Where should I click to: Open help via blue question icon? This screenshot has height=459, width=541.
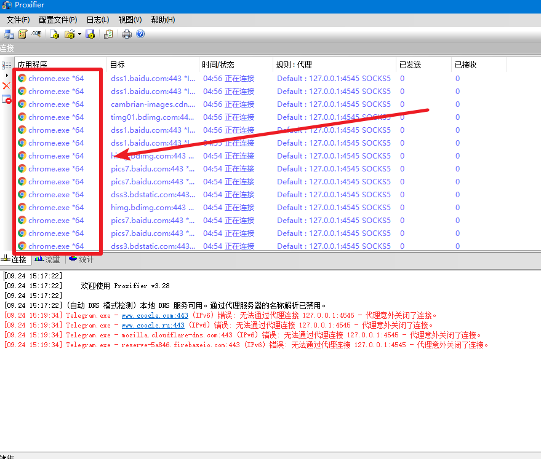(x=140, y=34)
